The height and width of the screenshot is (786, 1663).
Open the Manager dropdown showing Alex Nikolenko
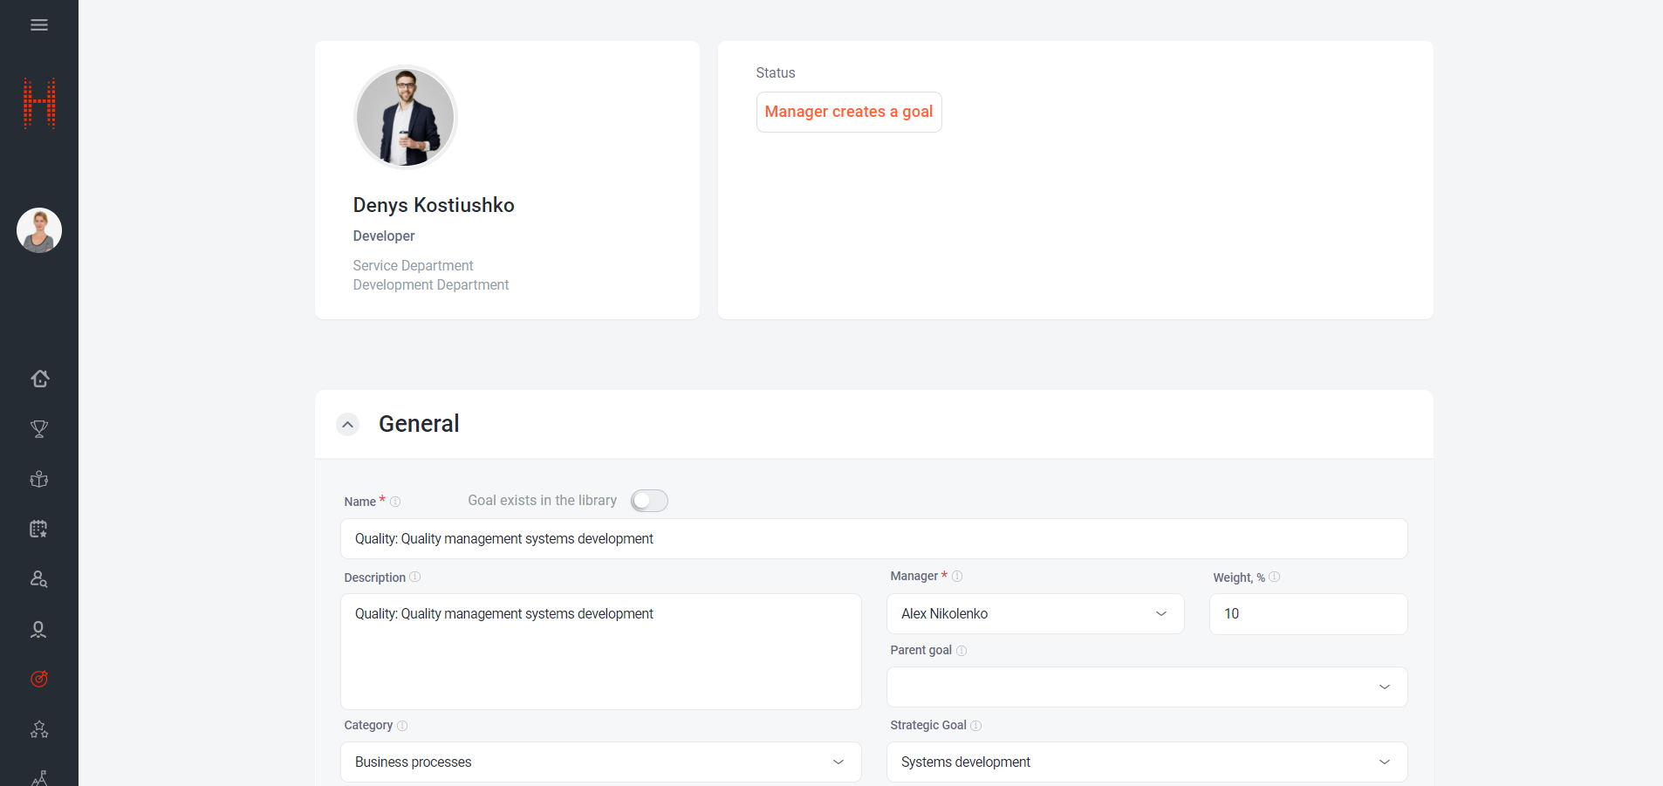pyautogui.click(x=1035, y=614)
